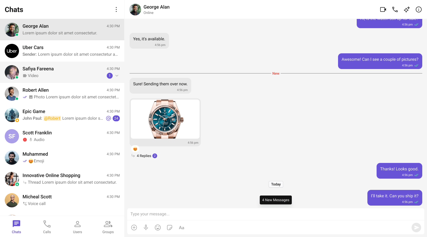Click the SF initials avatar
This screenshot has width=427, height=237.
tap(12, 136)
